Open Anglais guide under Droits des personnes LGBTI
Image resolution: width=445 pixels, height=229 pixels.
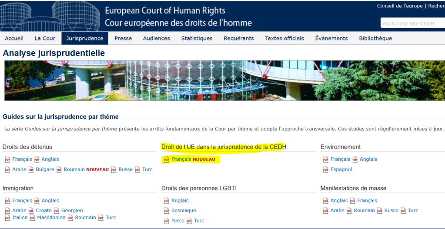(180, 201)
